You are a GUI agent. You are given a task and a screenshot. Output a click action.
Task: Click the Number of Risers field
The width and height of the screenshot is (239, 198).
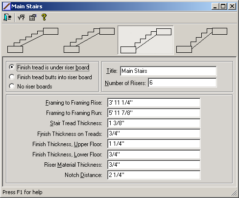tap(182, 83)
